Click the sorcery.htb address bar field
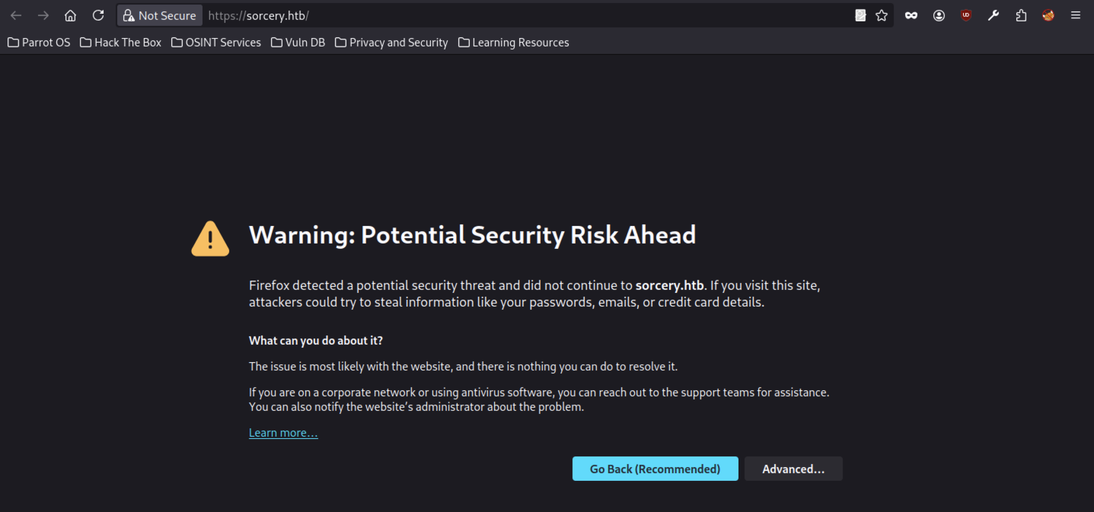This screenshot has width=1094, height=512. coord(513,16)
